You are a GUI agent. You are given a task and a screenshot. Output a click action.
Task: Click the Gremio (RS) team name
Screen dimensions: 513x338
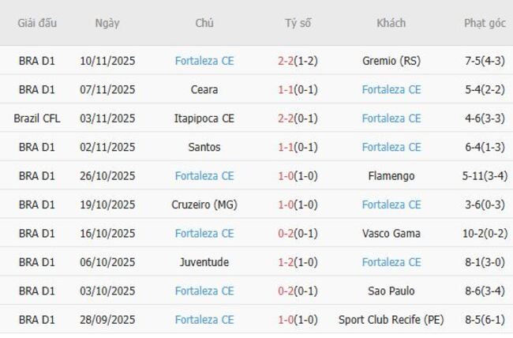(391, 61)
